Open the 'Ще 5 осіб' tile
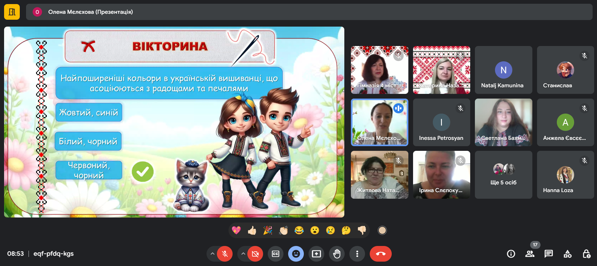The height and width of the screenshot is (266, 597). [503, 175]
